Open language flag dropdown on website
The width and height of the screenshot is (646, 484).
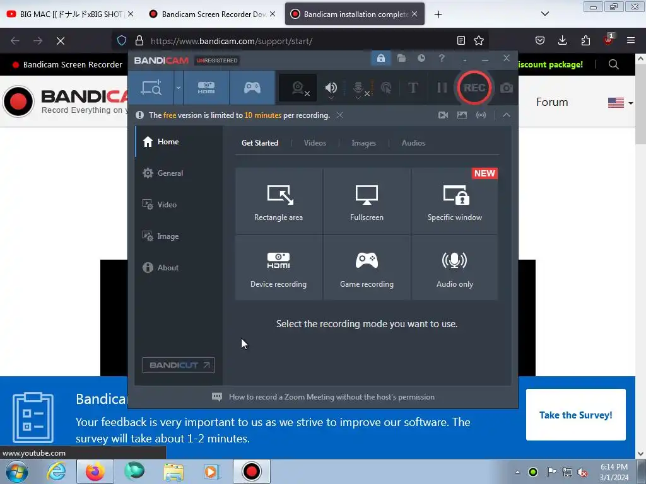coord(621,103)
